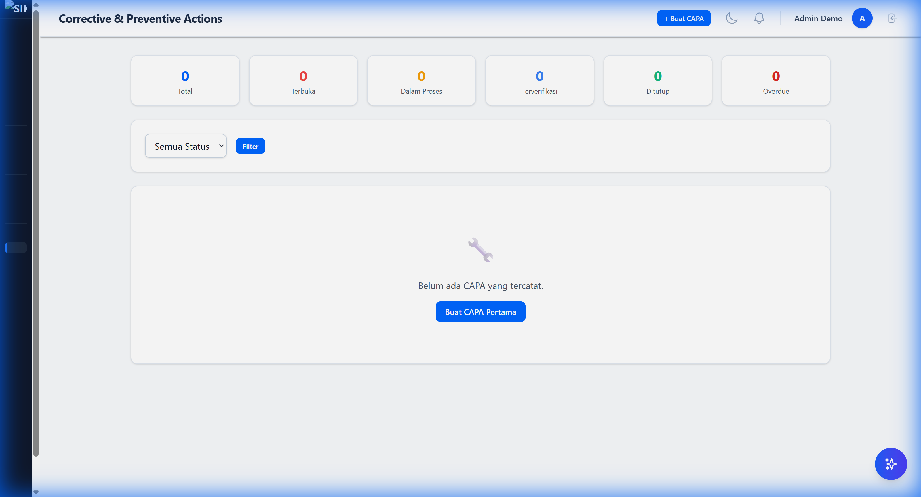Click the wrench icon in empty state
Screen dimensions: 921x497
481,250
